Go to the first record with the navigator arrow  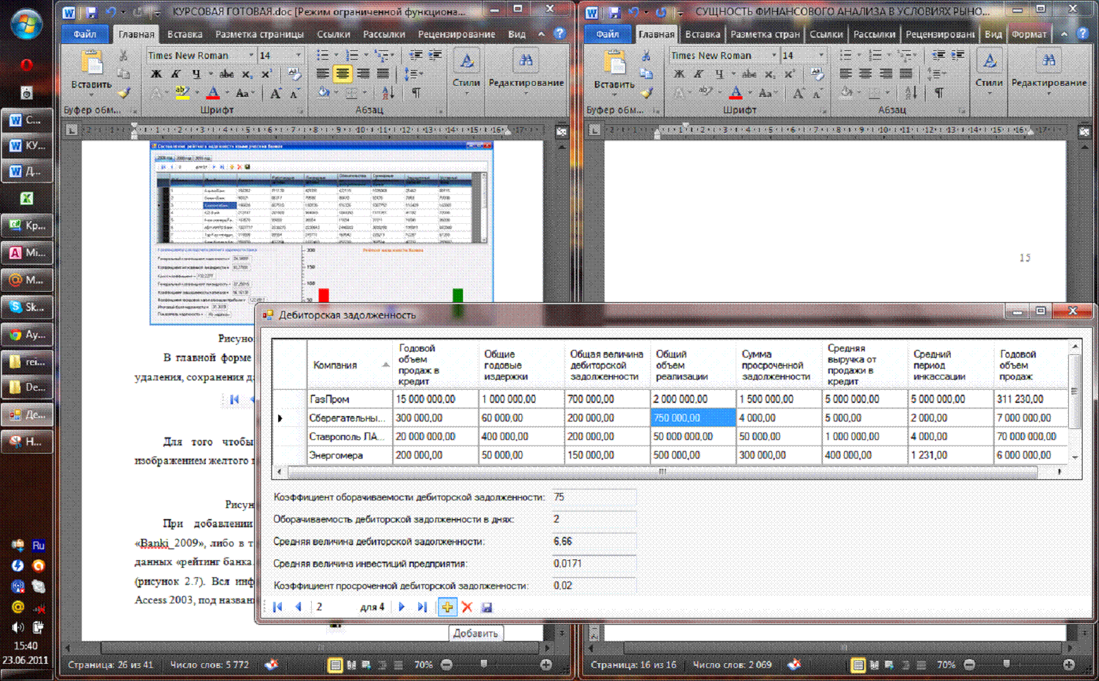coord(277,607)
